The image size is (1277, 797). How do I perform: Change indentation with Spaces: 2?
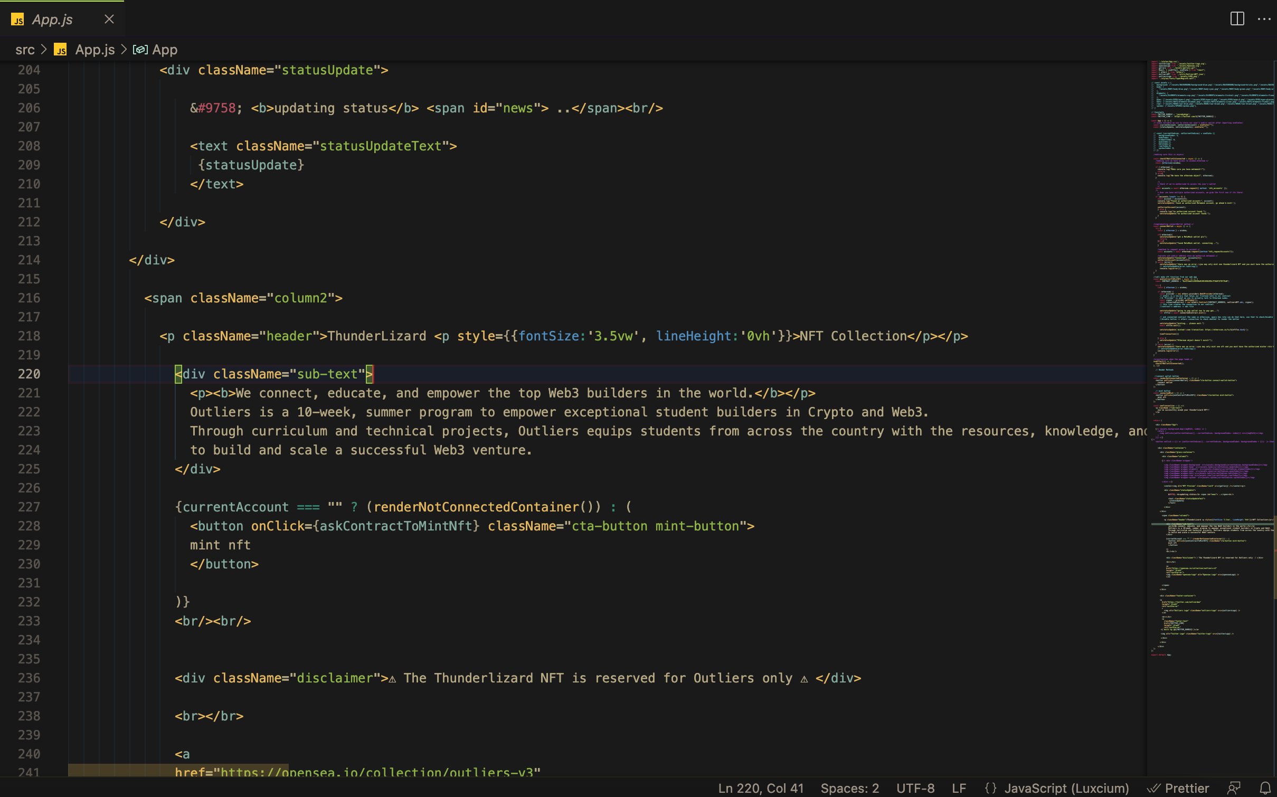pyautogui.click(x=849, y=788)
